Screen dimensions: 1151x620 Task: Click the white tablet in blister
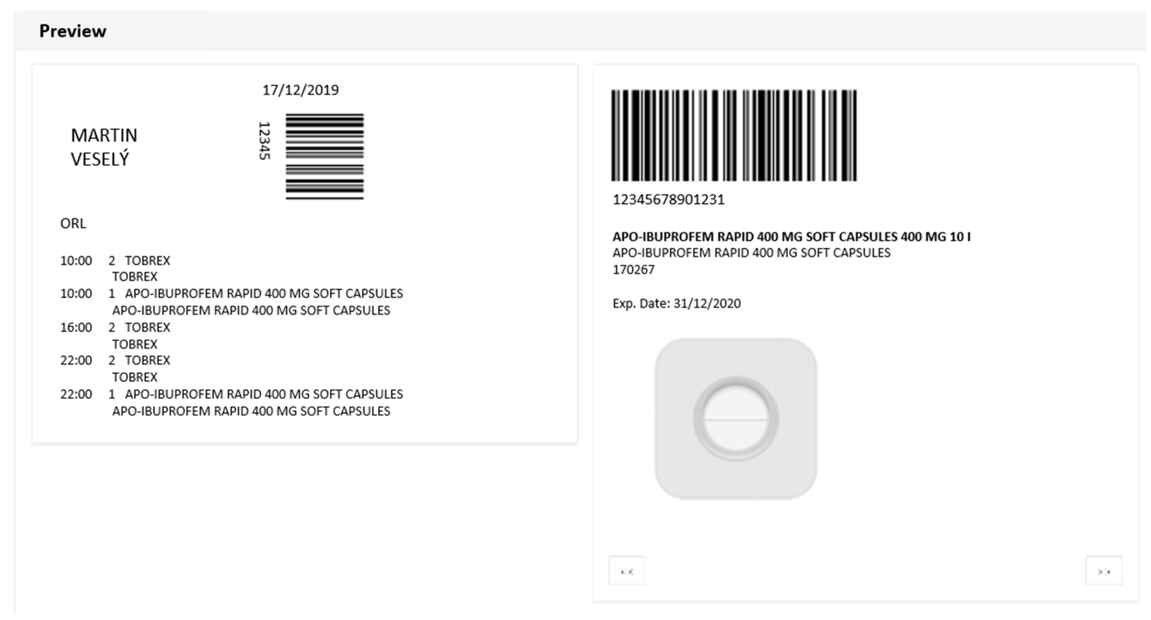736,419
